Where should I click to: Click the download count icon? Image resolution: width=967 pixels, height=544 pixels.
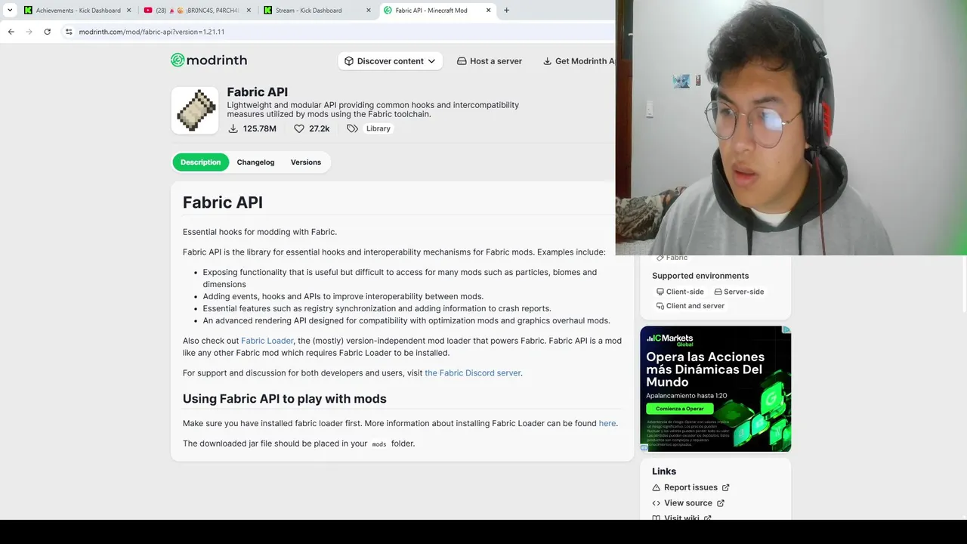(x=233, y=128)
